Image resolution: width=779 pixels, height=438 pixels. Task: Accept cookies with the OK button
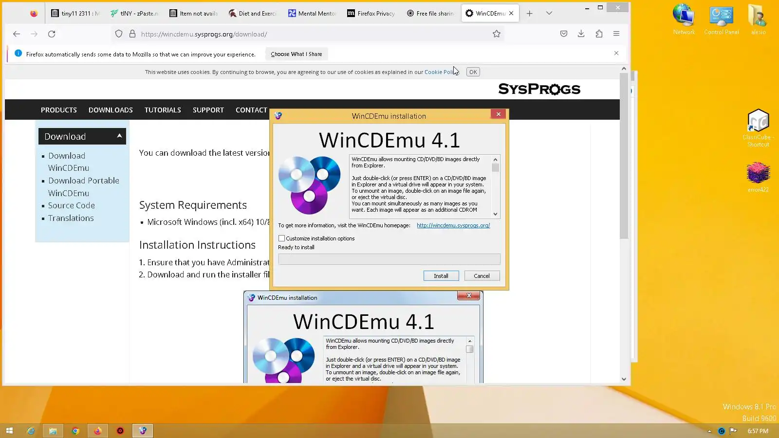coord(473,72)
